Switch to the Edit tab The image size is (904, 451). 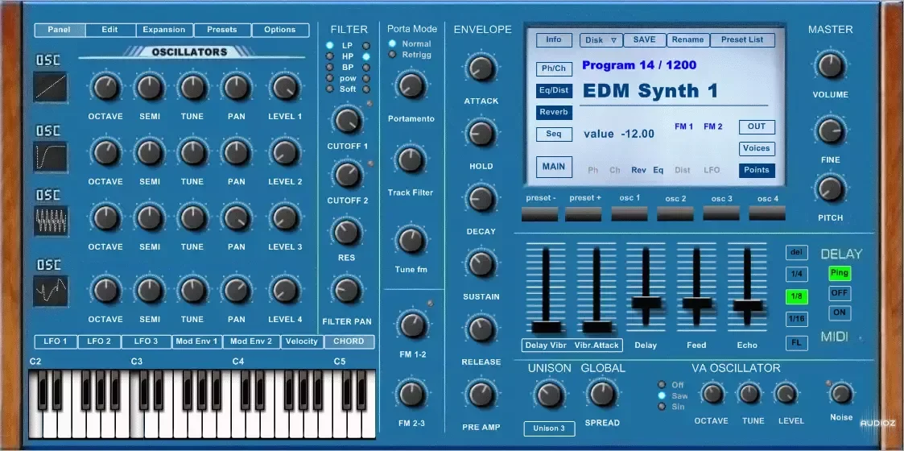point(110,30)
